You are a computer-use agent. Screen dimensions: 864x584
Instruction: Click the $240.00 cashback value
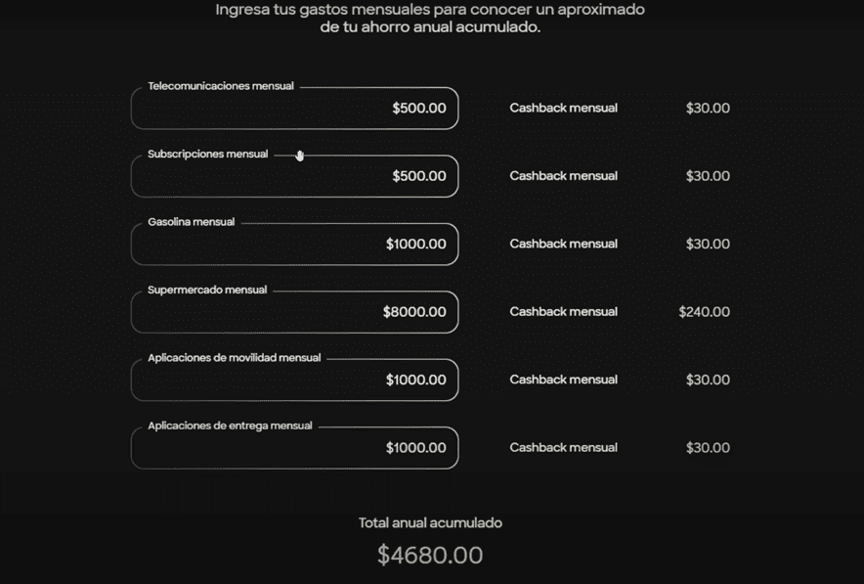point(704,312)
